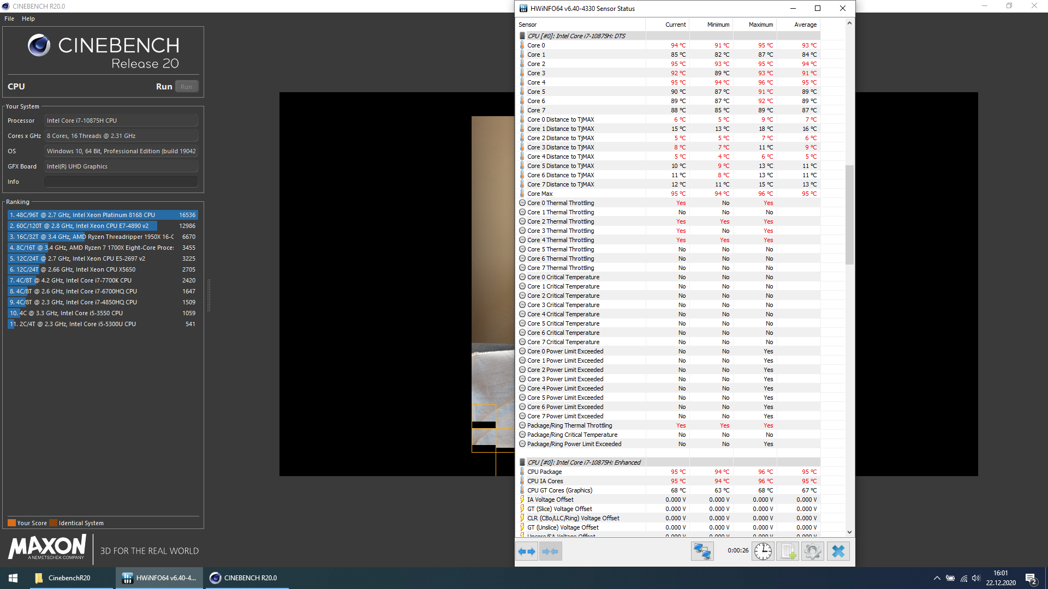The width and height of the screenshot is (1048, 589).
Task: Select Core 4 Thermal Throttling row
Action: pos(669,240)
